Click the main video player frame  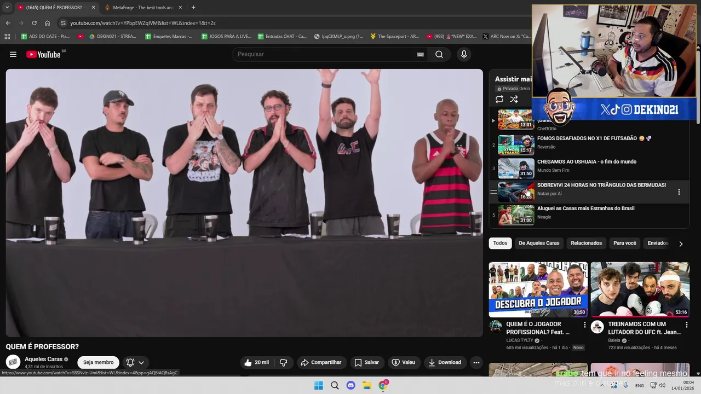click(x=244, y=202)
